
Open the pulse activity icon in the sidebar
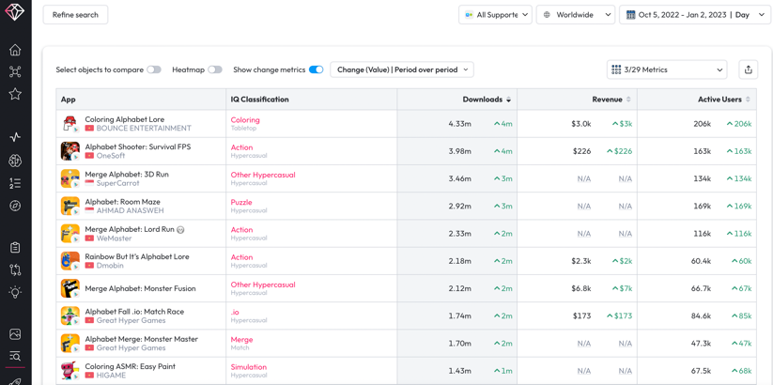[15, 137]
